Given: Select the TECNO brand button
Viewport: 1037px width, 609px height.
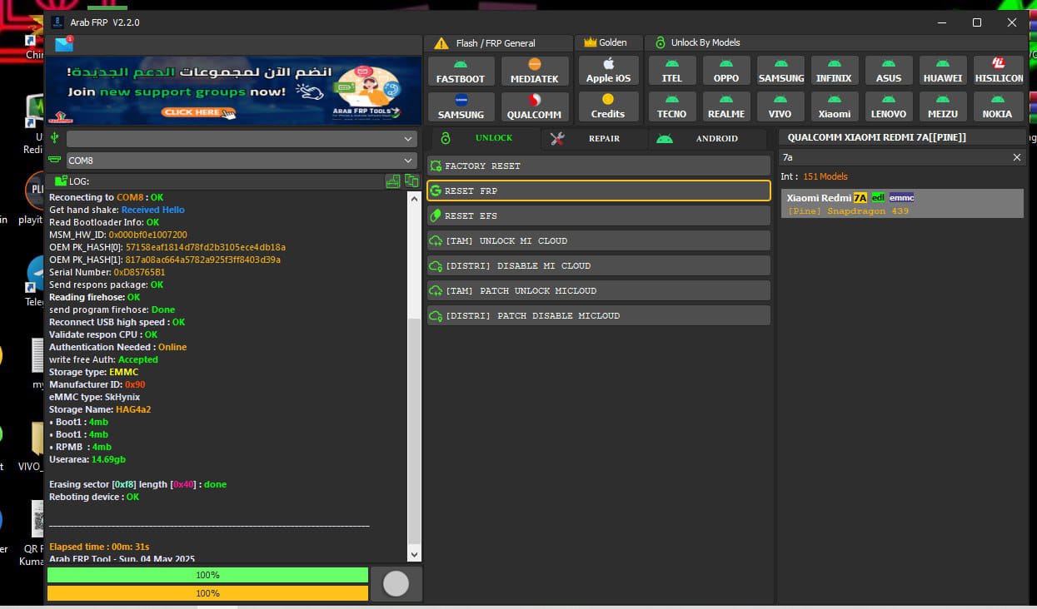Looking at the screenshot, I should pos(672,106).
